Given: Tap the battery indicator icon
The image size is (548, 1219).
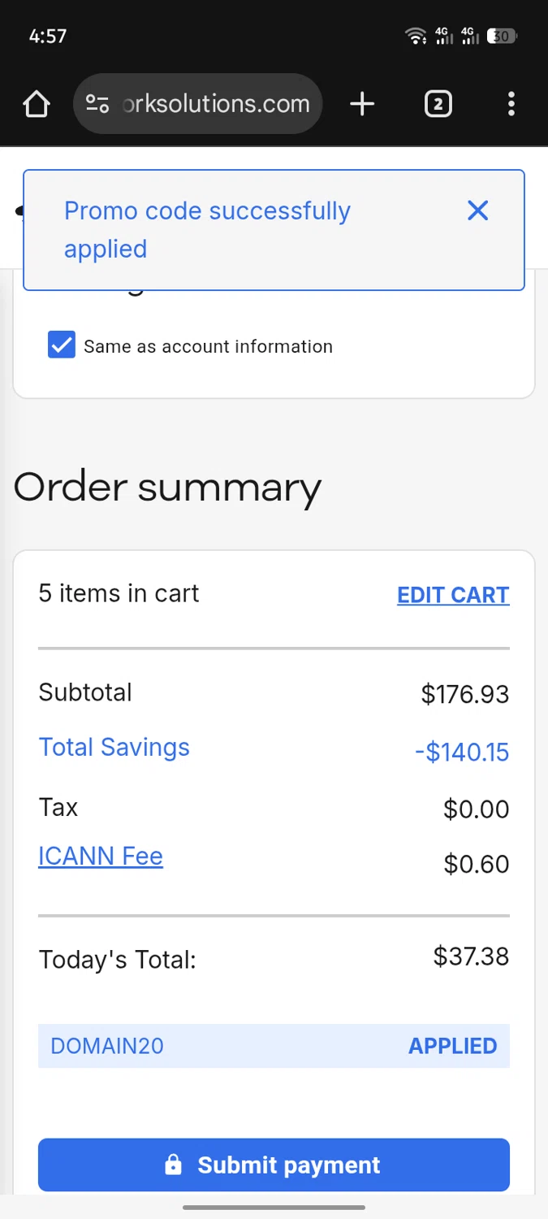Looking at the screenshot, I should (x=502, y=36).
